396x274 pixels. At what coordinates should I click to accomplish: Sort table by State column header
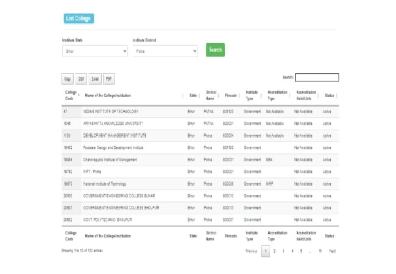pos(193,95)
